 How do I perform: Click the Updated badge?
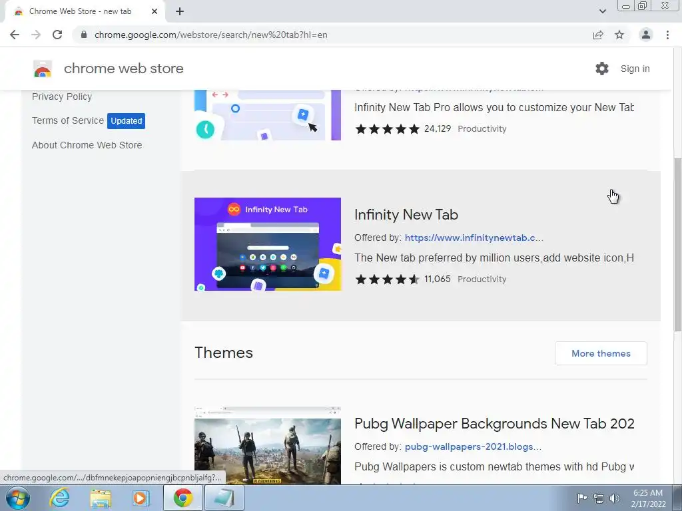[x=126, y=121]
